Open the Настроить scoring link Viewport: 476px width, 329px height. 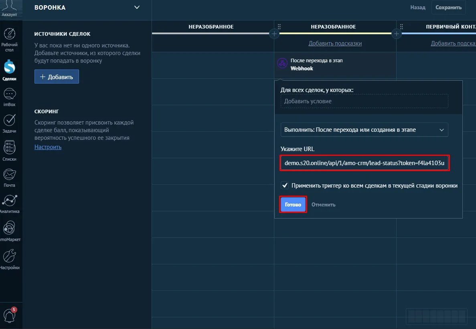point(48,147)
